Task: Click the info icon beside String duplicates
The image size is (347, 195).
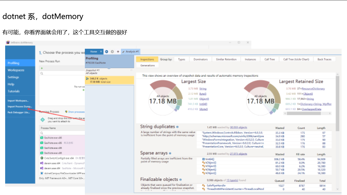Action: 177,127
